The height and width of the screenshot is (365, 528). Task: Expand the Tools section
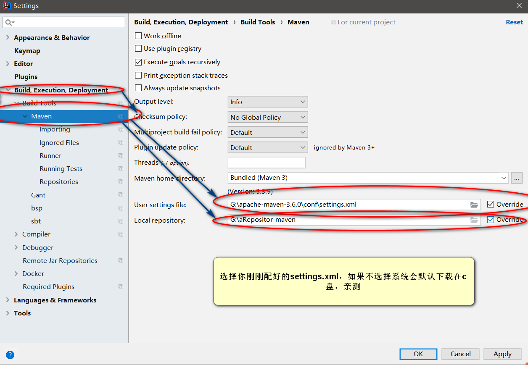tap(8, 313)
